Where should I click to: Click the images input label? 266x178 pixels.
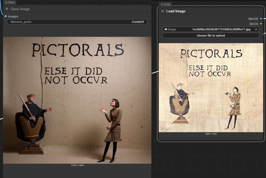(x=13, y=16)
